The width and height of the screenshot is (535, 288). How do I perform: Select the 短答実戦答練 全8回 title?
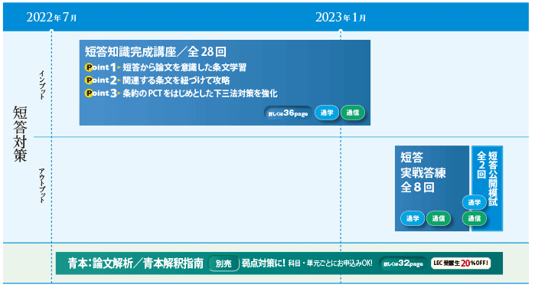(x=423, y=172)
